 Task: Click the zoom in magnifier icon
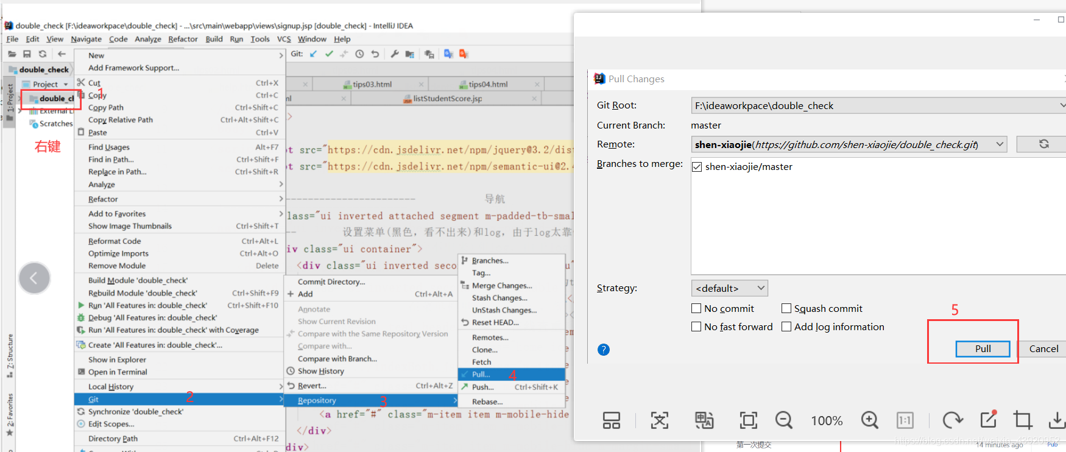pos(870,420)
